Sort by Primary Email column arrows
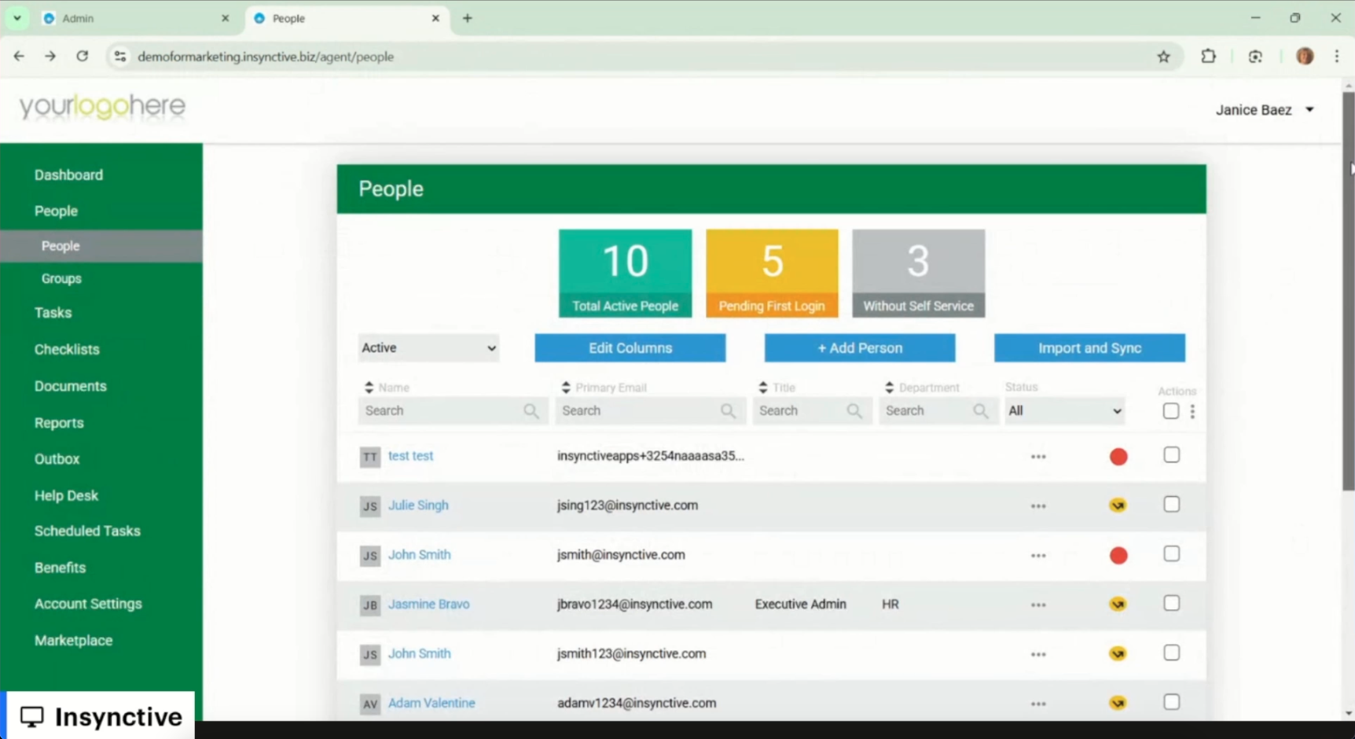Viewport: 1355px width, 739px height. (566, 388)
